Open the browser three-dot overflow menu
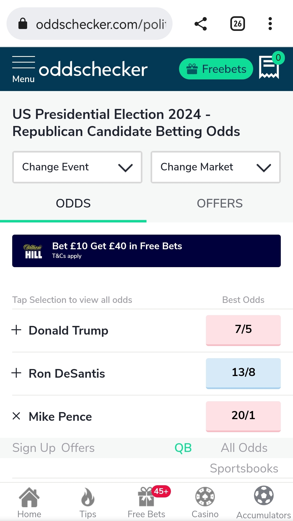The image size is (293, 521). point(270,24)
